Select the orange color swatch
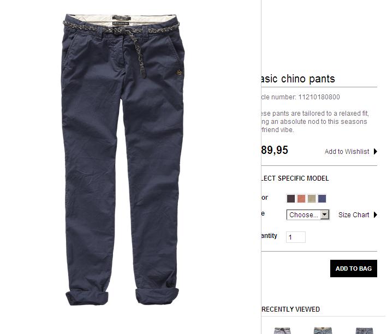This screenshot has width=387, height=334. (301, 199)
